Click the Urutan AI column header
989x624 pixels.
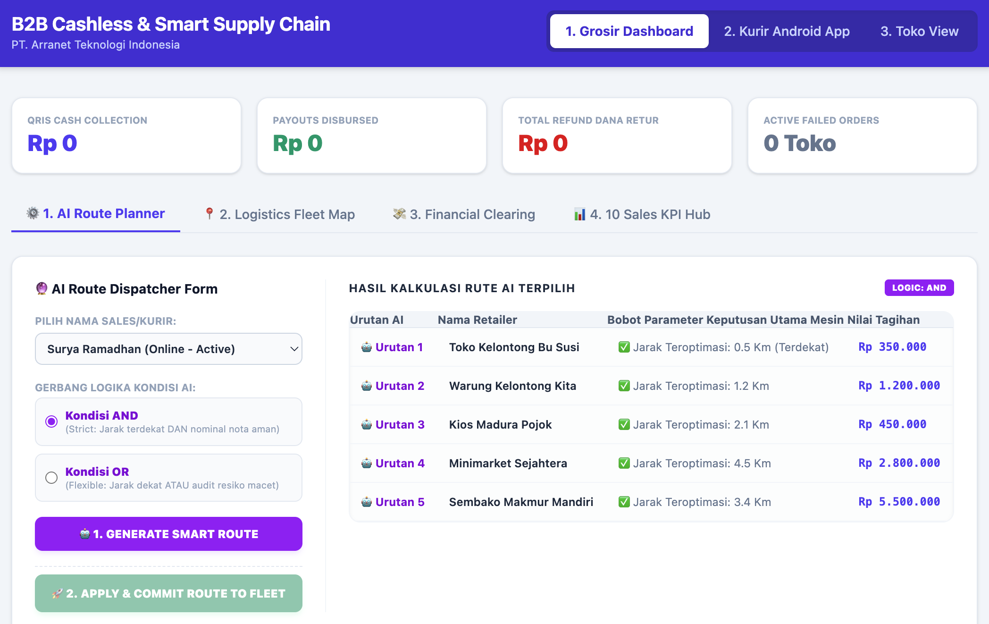[x=377, y=320]
